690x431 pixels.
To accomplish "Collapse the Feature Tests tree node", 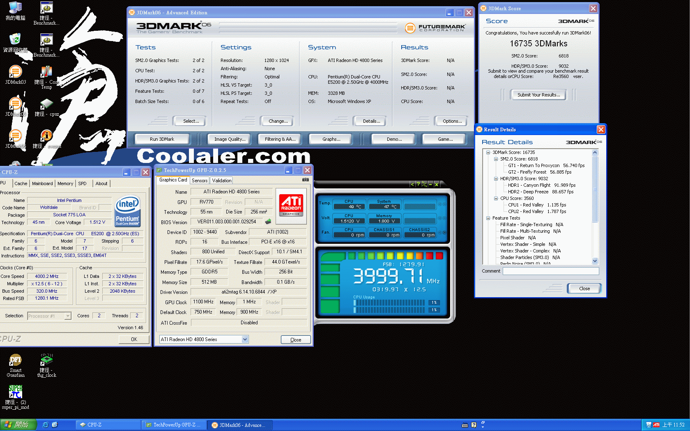I will click(x=488, y=218).
